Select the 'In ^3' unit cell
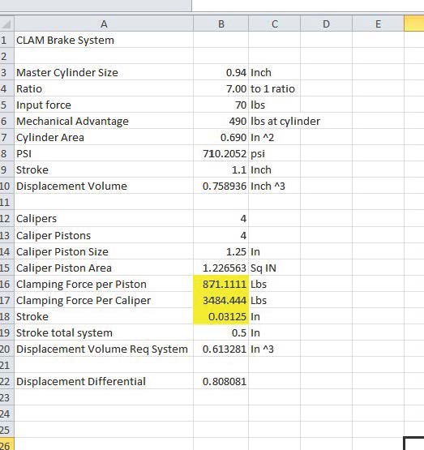 (x=275, y=349)
